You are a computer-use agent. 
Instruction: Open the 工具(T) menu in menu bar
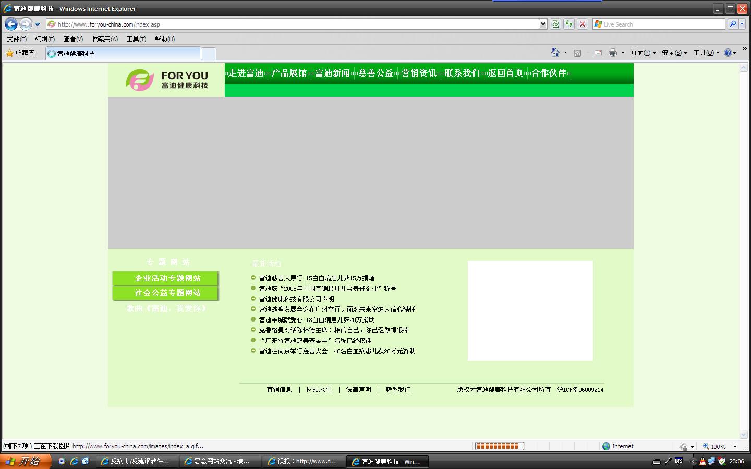point(136,39)
